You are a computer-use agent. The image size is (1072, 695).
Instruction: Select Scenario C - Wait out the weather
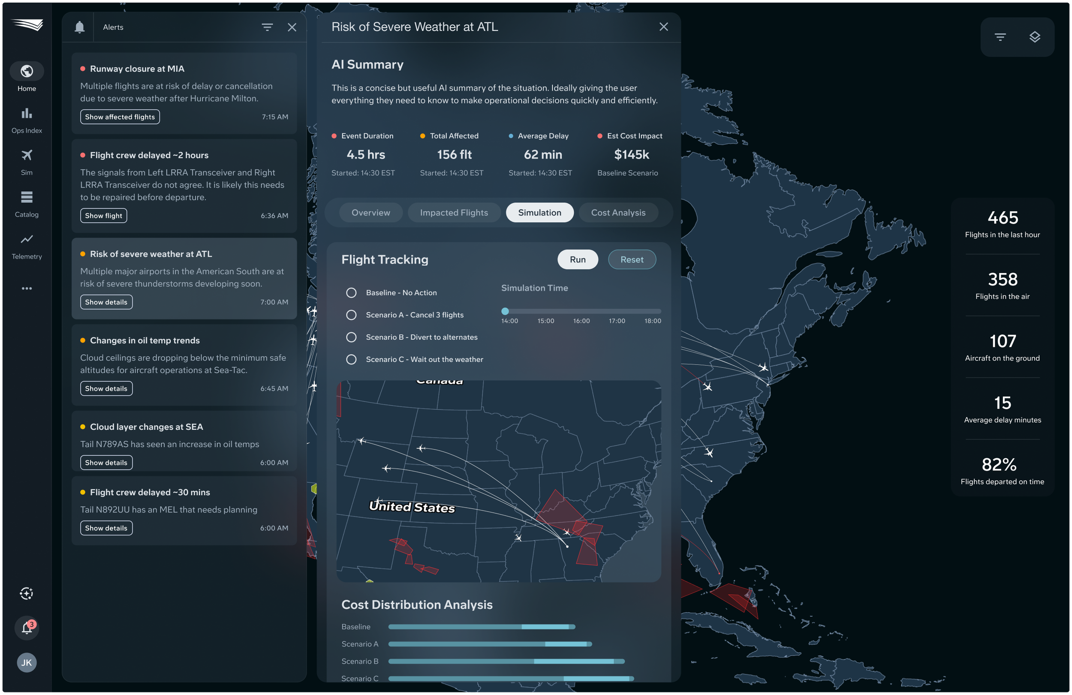coord(351,359)
